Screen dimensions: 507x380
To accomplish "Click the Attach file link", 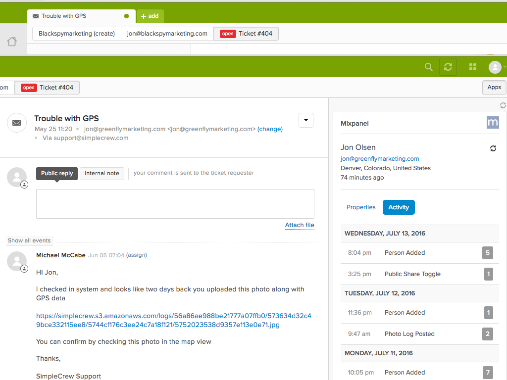I will click(x=300, y=225).
